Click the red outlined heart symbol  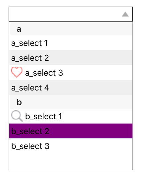pyautogui.click(x=17, y=72)
